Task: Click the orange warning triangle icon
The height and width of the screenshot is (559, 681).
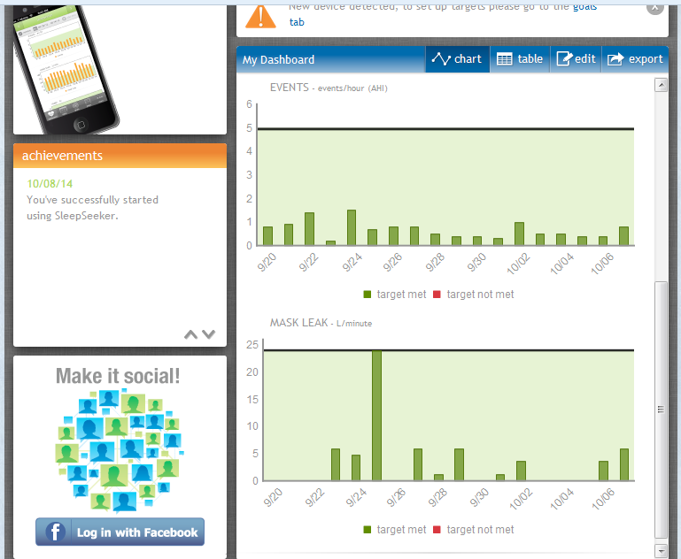Action: point(260,17)
